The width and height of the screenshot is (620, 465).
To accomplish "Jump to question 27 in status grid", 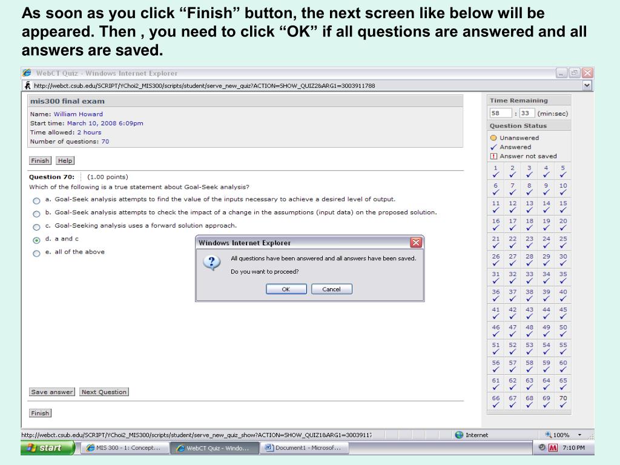I will 512,256.
